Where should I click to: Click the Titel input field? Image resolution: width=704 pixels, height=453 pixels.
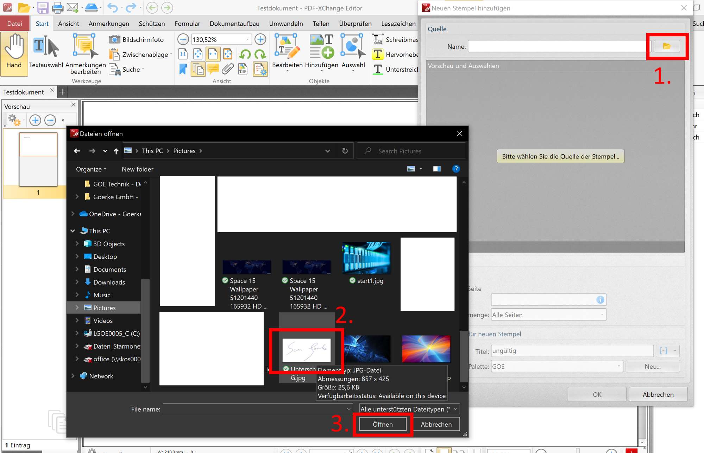pos(572,351)
